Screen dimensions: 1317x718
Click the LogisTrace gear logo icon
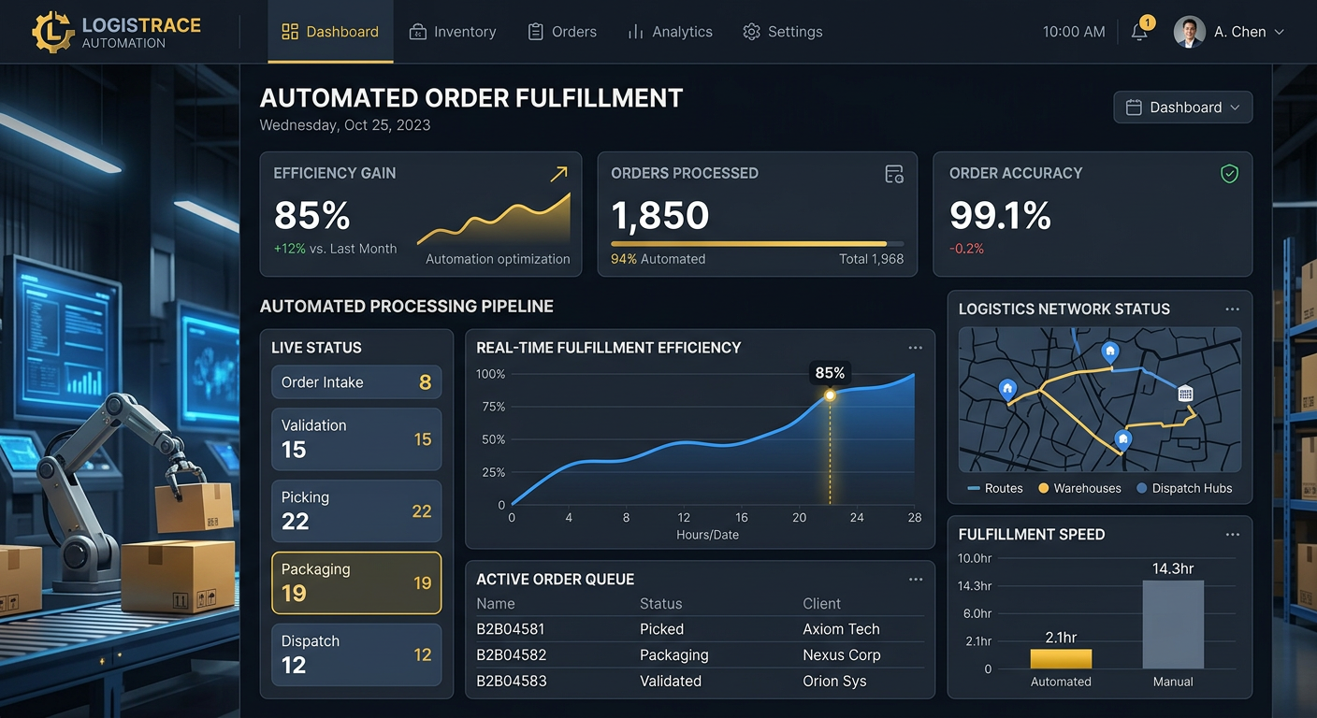52,32
